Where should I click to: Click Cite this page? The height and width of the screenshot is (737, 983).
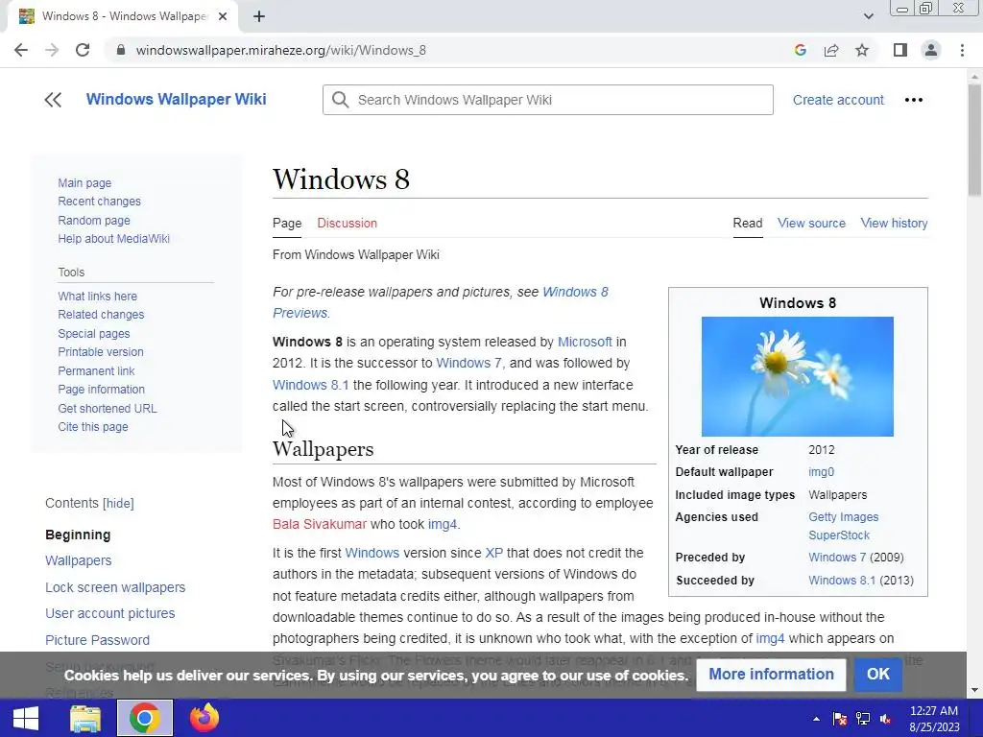click(x=93, y=427)
